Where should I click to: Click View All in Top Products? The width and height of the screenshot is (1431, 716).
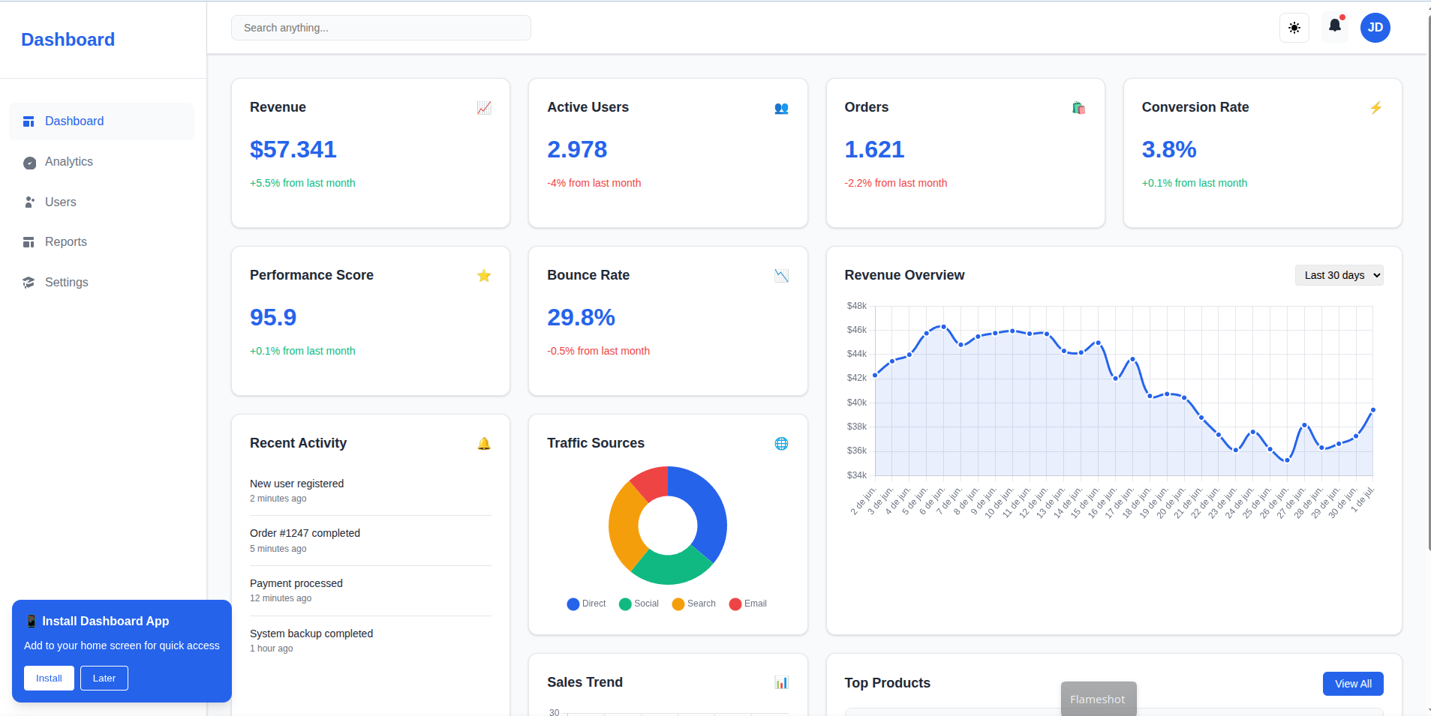tap(1353, 684)
